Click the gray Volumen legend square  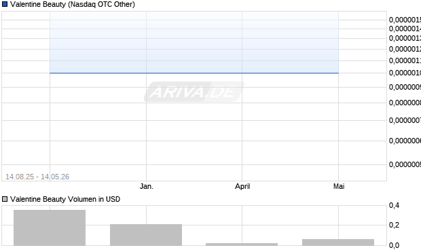click(5, 199)
